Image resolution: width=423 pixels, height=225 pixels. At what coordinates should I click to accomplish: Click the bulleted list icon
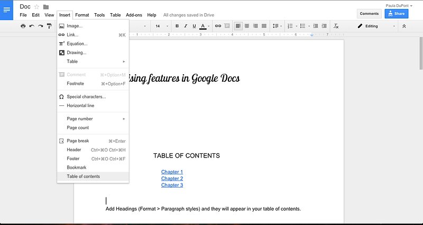(x=302, y=26)
